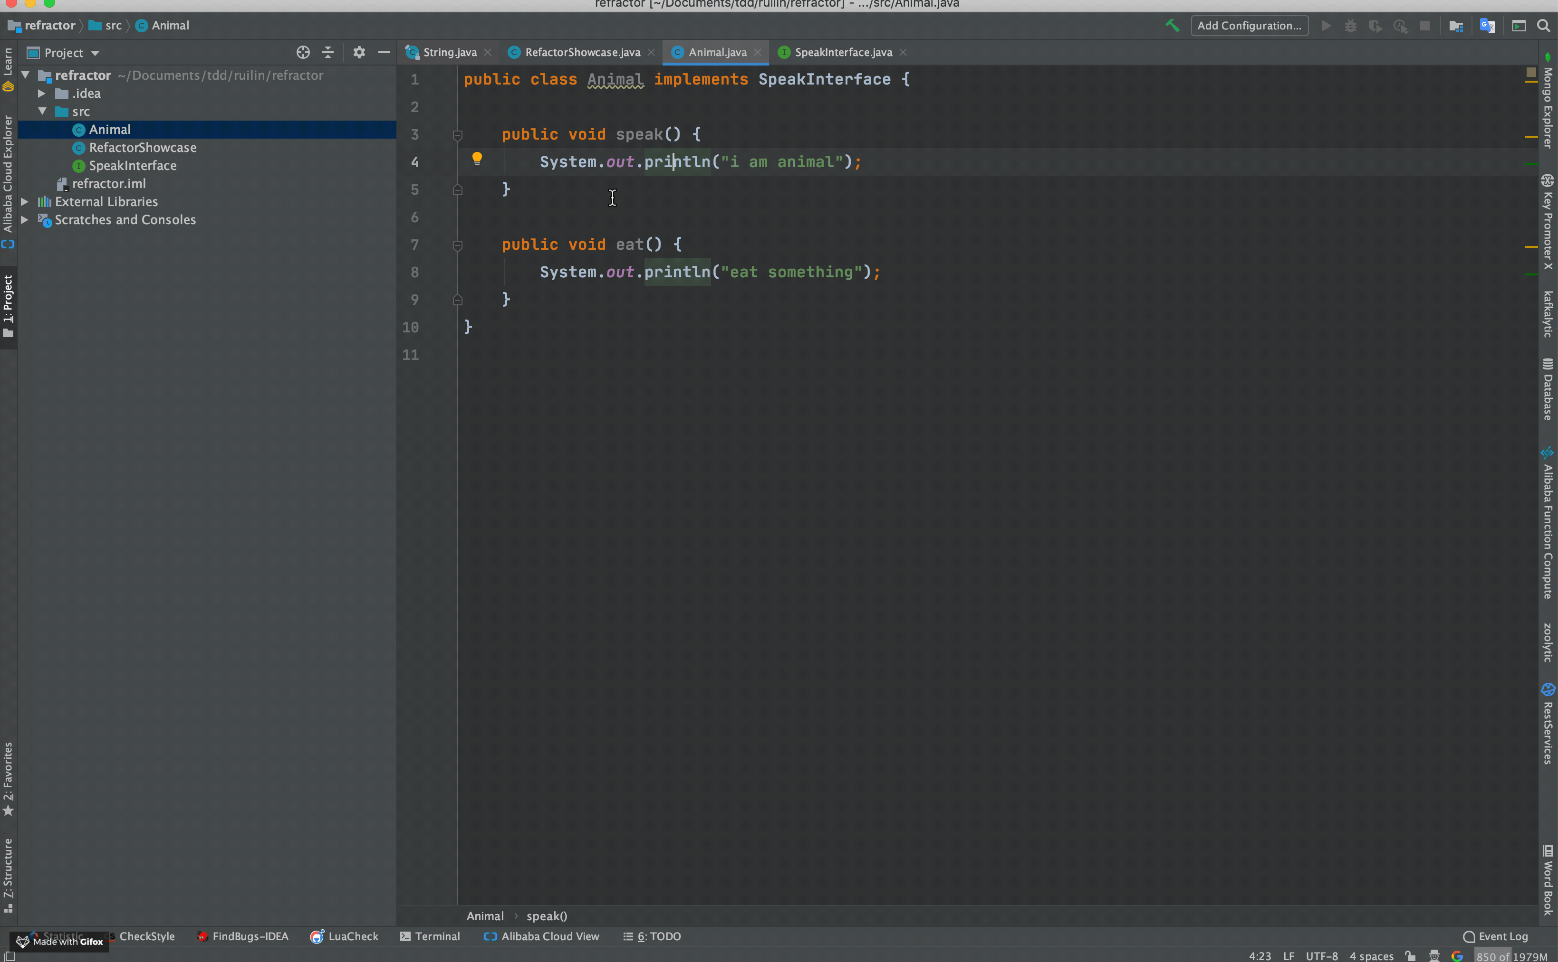The image size is (1558, 962).
Task: Expand External Libraries node
Action: click(x=25, y=202)
